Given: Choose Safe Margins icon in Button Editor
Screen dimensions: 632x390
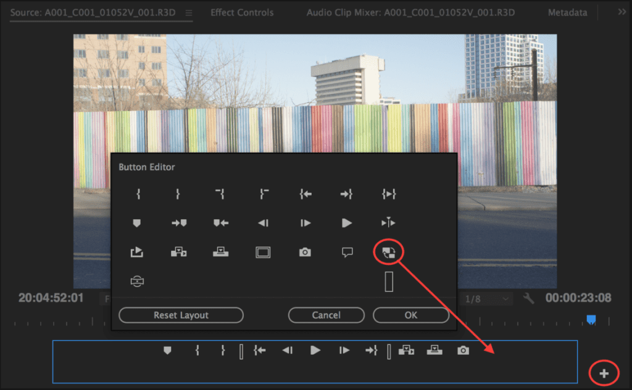Looking at the screenshot, I should (x=263, y=253).
